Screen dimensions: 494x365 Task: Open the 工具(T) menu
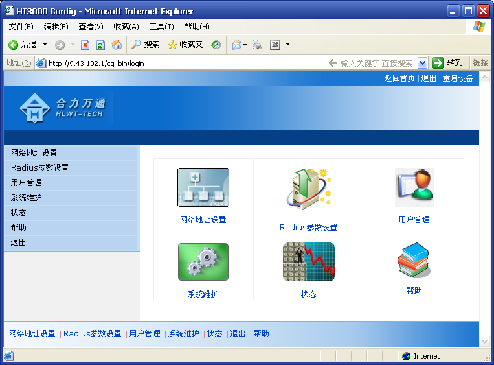pyautogui.click(x=161, y=27)
